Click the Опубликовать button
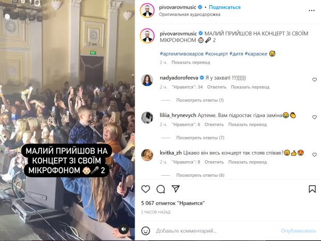This screenshot has width=321, height=241. pyautogui.click(x=298, y=231)
